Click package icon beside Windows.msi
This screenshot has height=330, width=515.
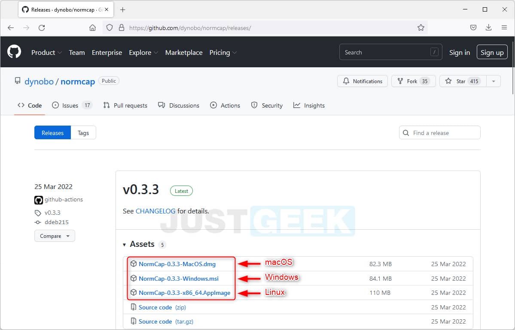coord(133,278)
